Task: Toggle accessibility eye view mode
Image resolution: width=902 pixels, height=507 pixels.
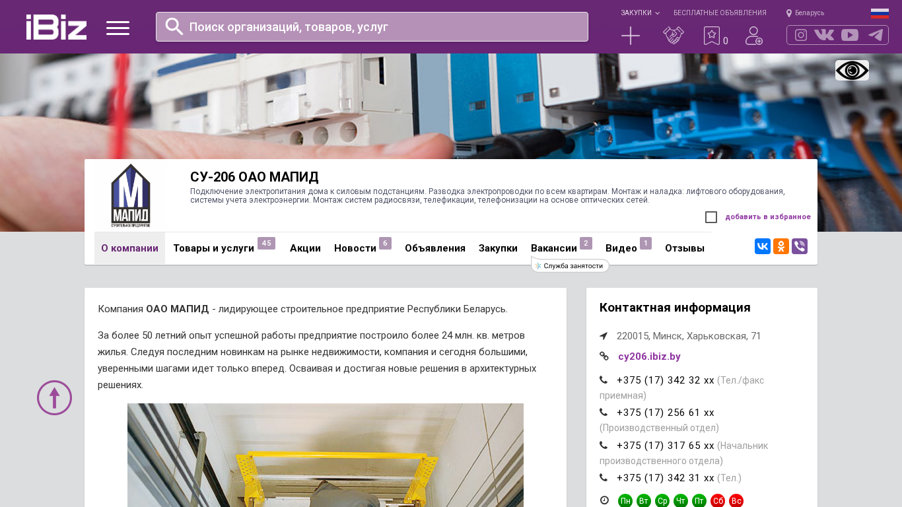Action: [x=852, y=70]
